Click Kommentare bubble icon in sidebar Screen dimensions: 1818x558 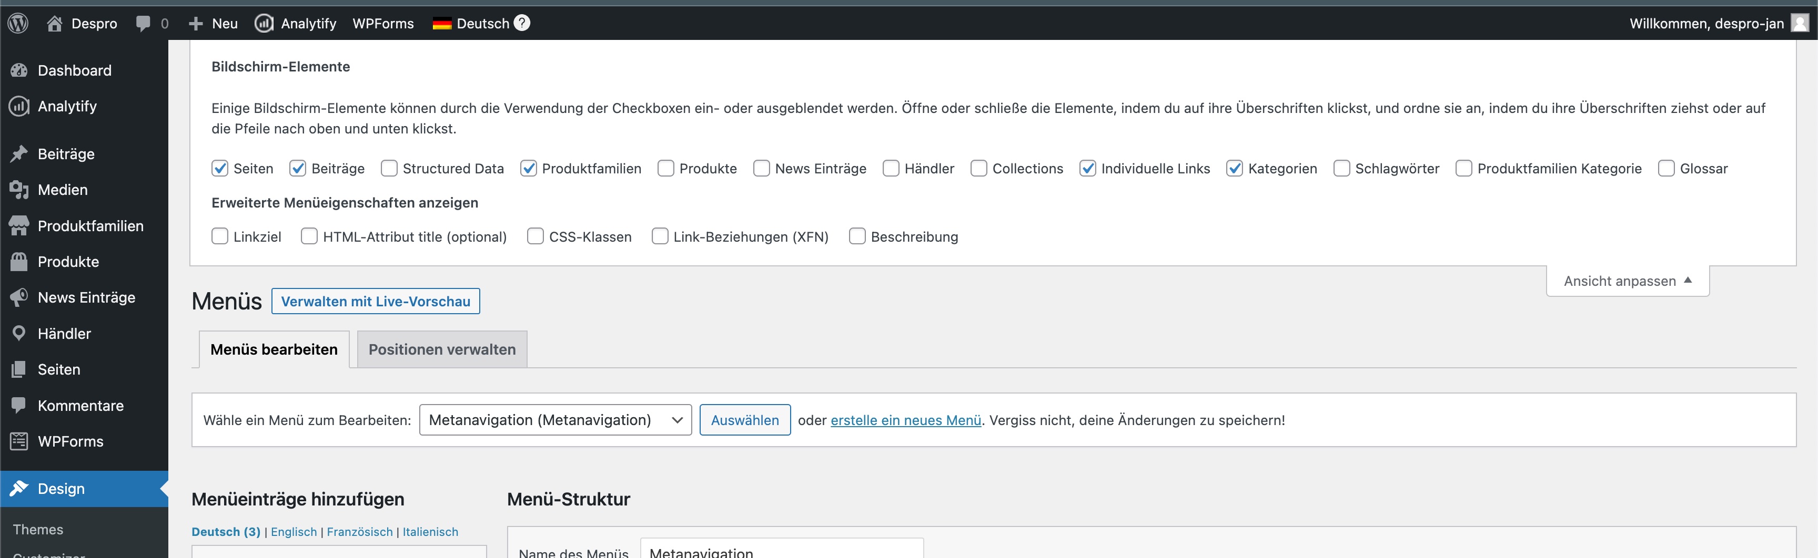(x=19, y=405)
